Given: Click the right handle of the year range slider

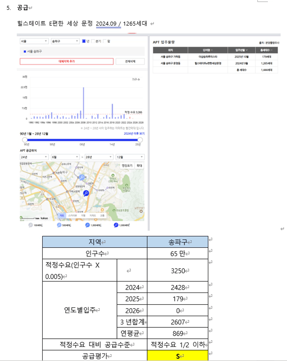Looking at the screenshot, I should coord(140,140).
